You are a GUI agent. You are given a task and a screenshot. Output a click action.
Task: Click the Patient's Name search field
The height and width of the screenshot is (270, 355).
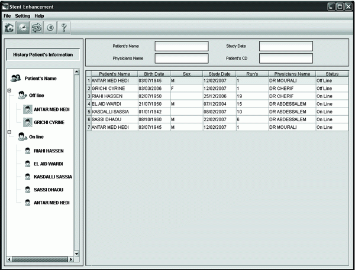182,46
